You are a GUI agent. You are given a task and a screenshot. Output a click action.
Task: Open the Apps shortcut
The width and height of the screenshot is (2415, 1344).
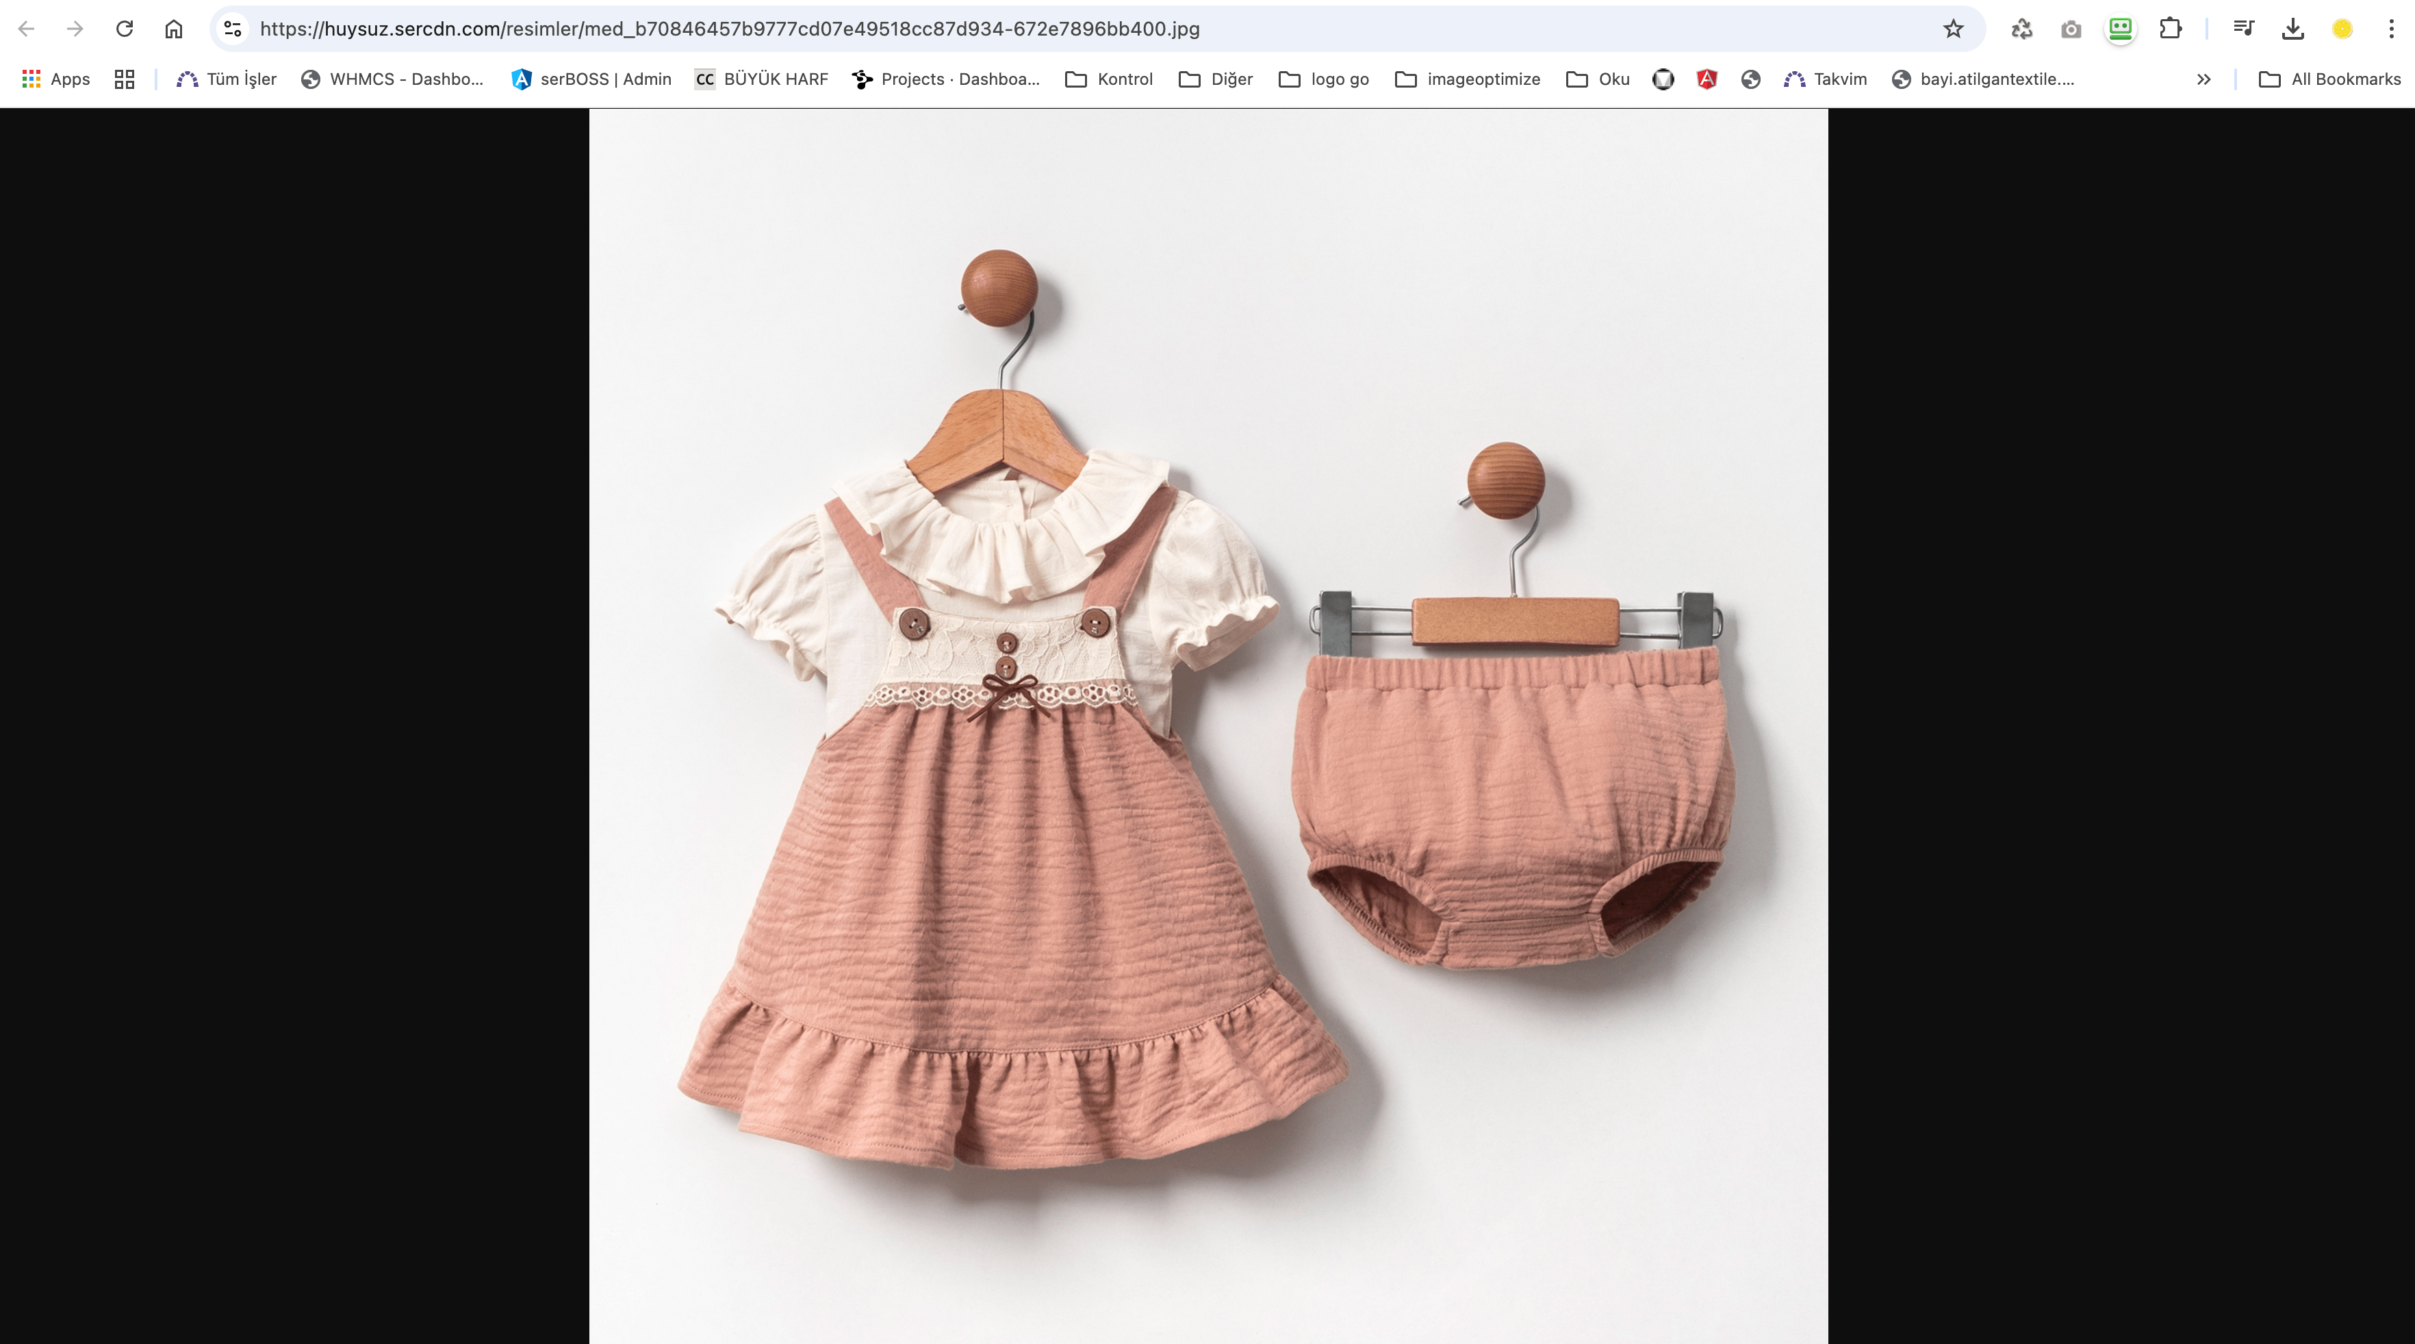(56, 79)
